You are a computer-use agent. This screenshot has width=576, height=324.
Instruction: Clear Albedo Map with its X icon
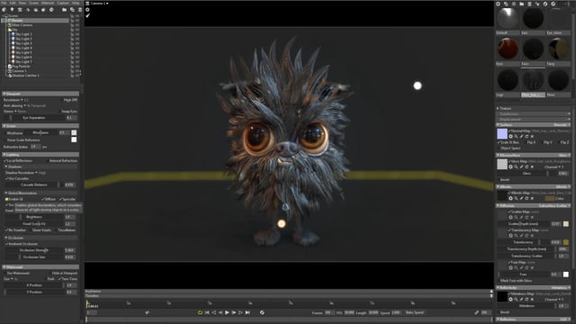pos(532,198)
